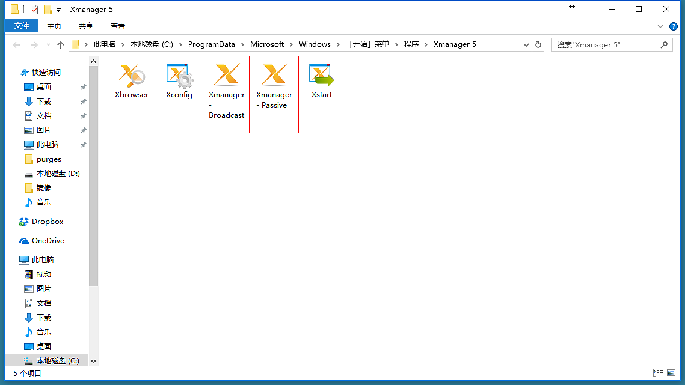The width and height of the screenshot is (685, 385).
Task: Select the Xconfig shortcut icon
Action: pos(179,76)
